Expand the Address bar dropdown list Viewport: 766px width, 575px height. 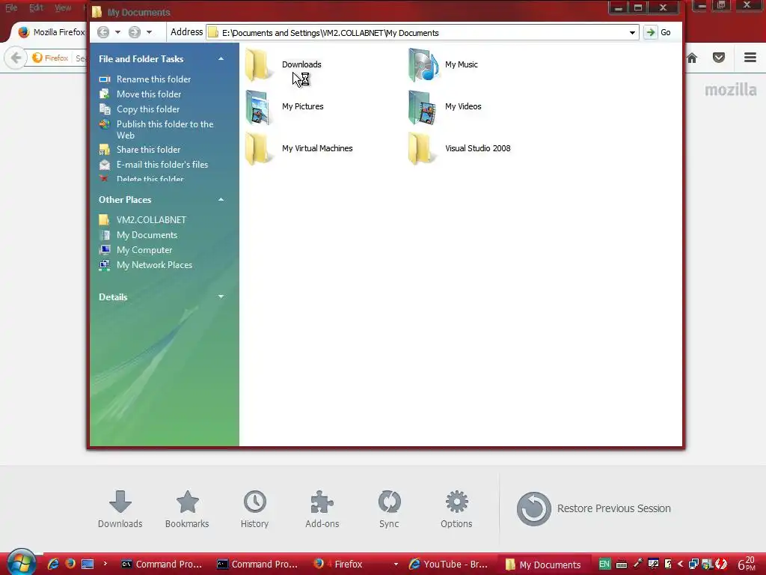click(x=632, y=33)
